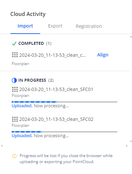
Task: Click the SFC01 upload progress bar
Action: [65, 102]
